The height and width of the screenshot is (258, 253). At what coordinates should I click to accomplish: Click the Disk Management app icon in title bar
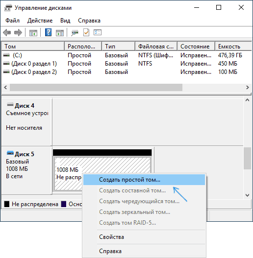tap(8, 7)
